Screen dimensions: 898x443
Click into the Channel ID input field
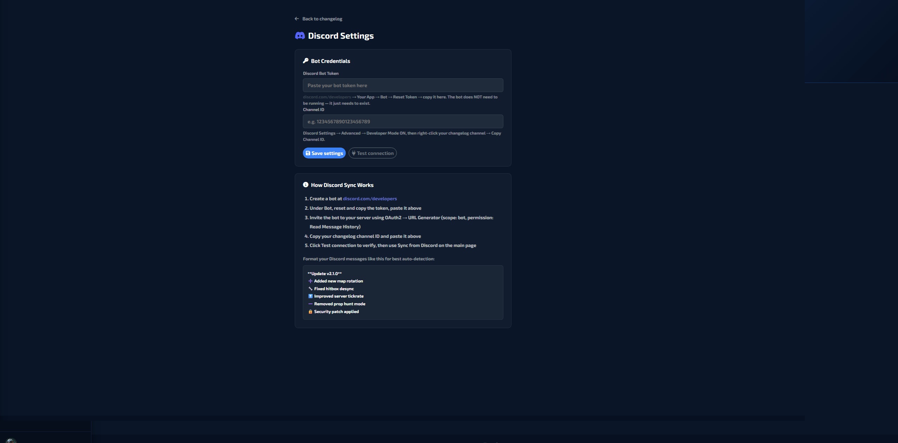[x=403, y=122]
